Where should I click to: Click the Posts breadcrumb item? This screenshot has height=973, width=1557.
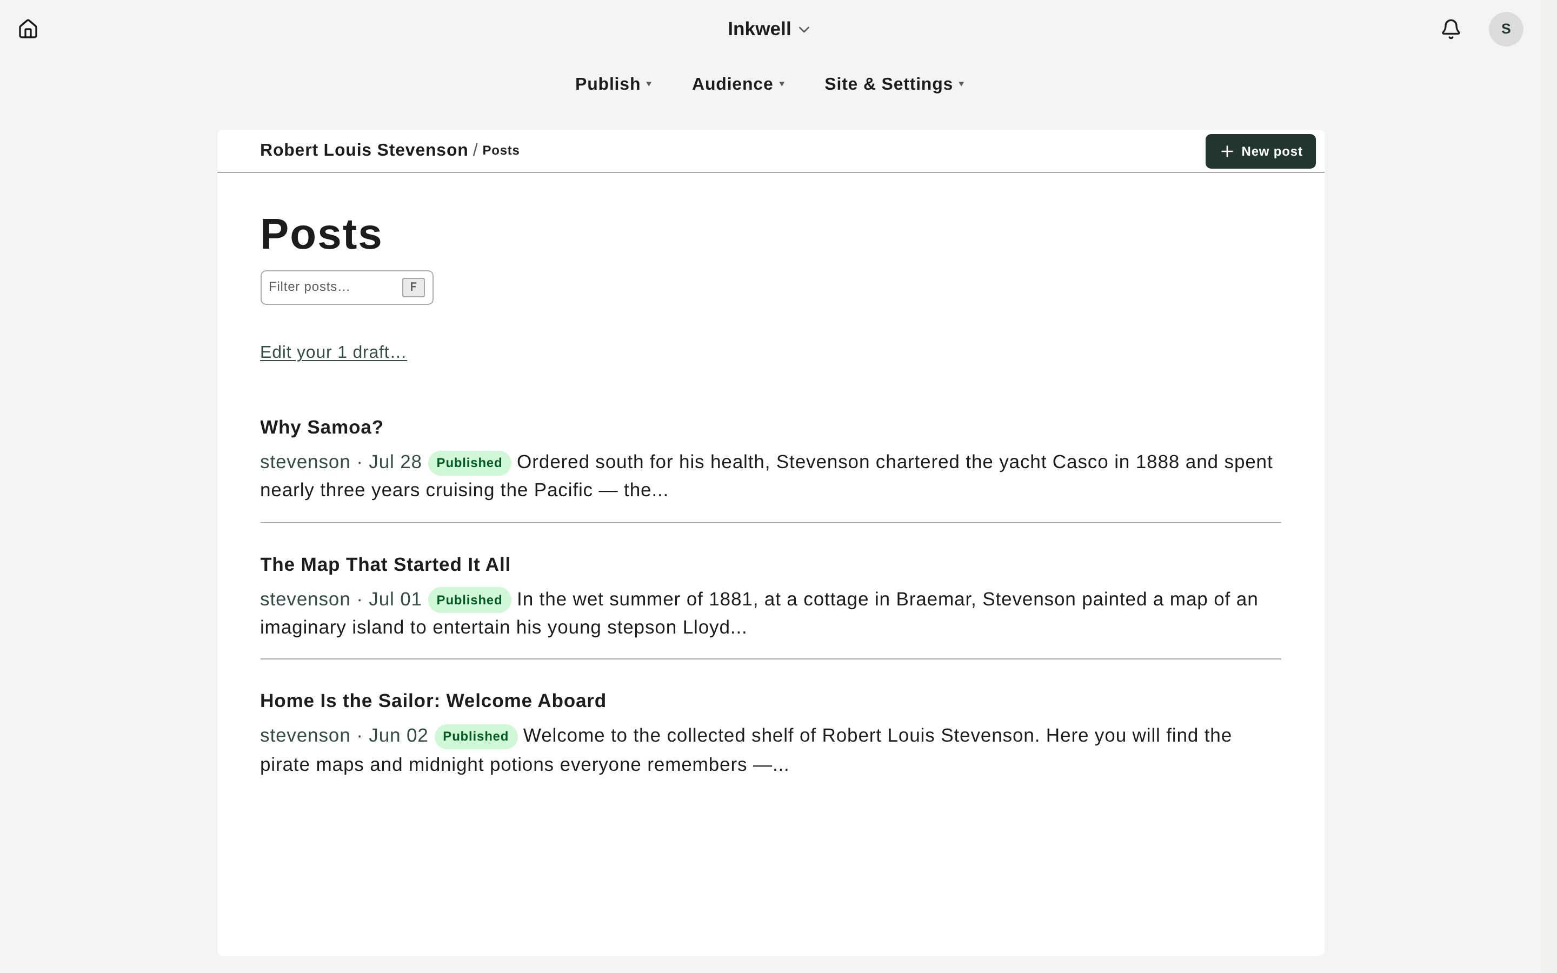pos(501,151)
